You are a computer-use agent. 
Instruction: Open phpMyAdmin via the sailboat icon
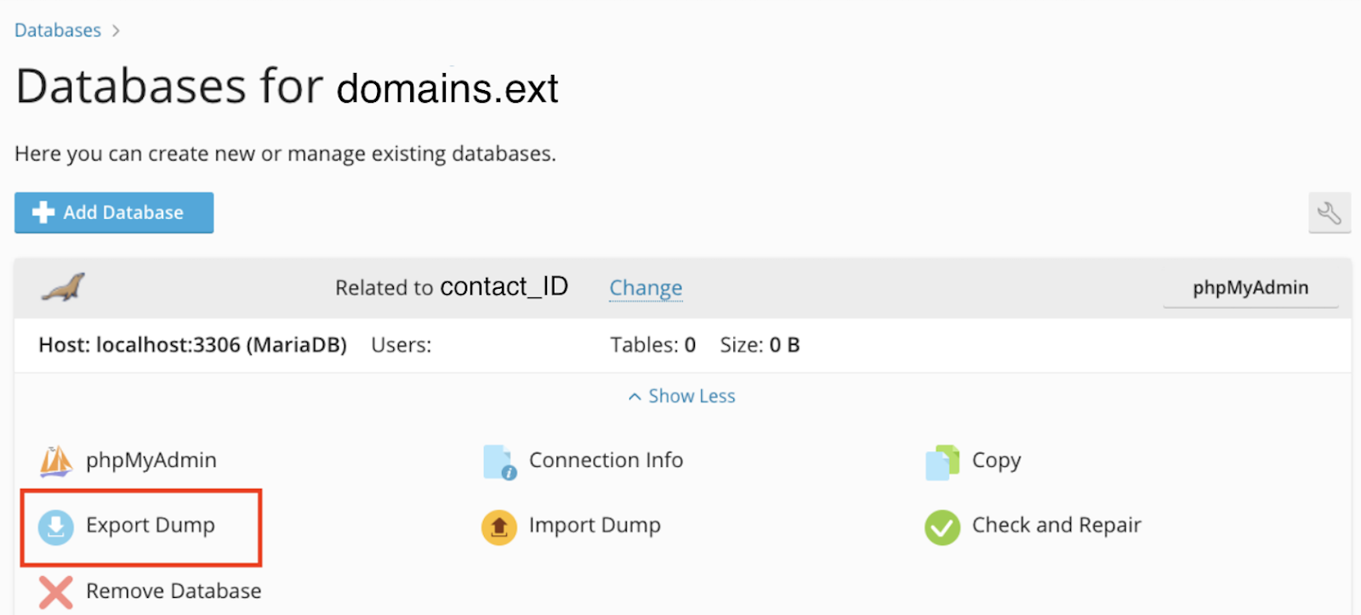click(55, 460)
